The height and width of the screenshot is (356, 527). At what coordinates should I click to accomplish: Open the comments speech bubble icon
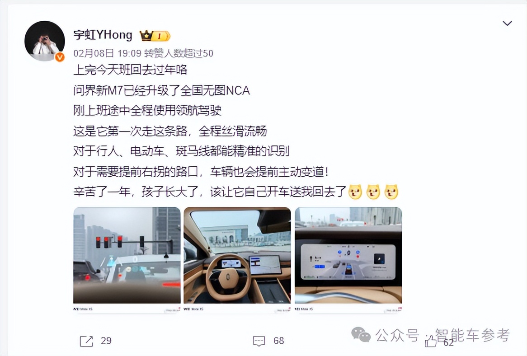coord(259,341)
